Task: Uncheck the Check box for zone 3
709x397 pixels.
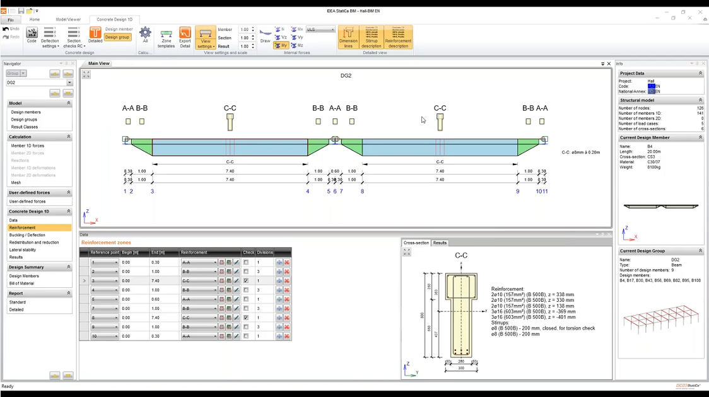Action: tap(246, 280)
